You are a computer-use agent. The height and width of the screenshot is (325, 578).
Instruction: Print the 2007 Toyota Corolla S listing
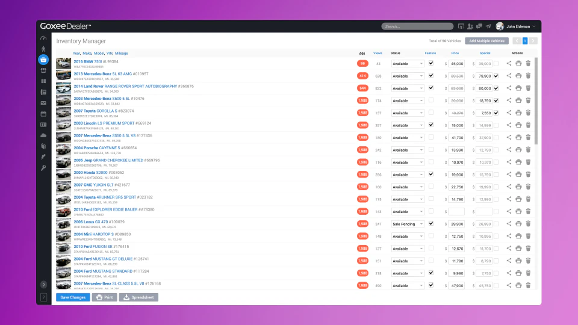coord(518,113)
